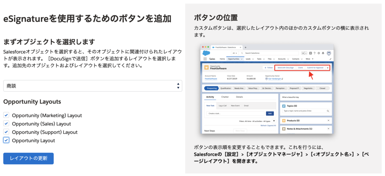Toggle Opportunity (Sales) Layout checkbox

coord(6,124)
